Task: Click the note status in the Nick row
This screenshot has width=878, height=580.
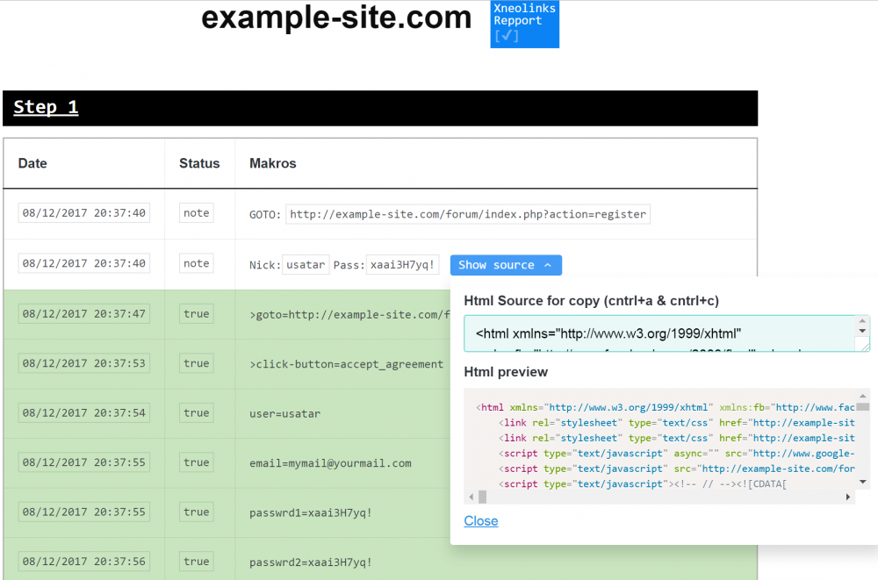Action: tap(196, 264)
